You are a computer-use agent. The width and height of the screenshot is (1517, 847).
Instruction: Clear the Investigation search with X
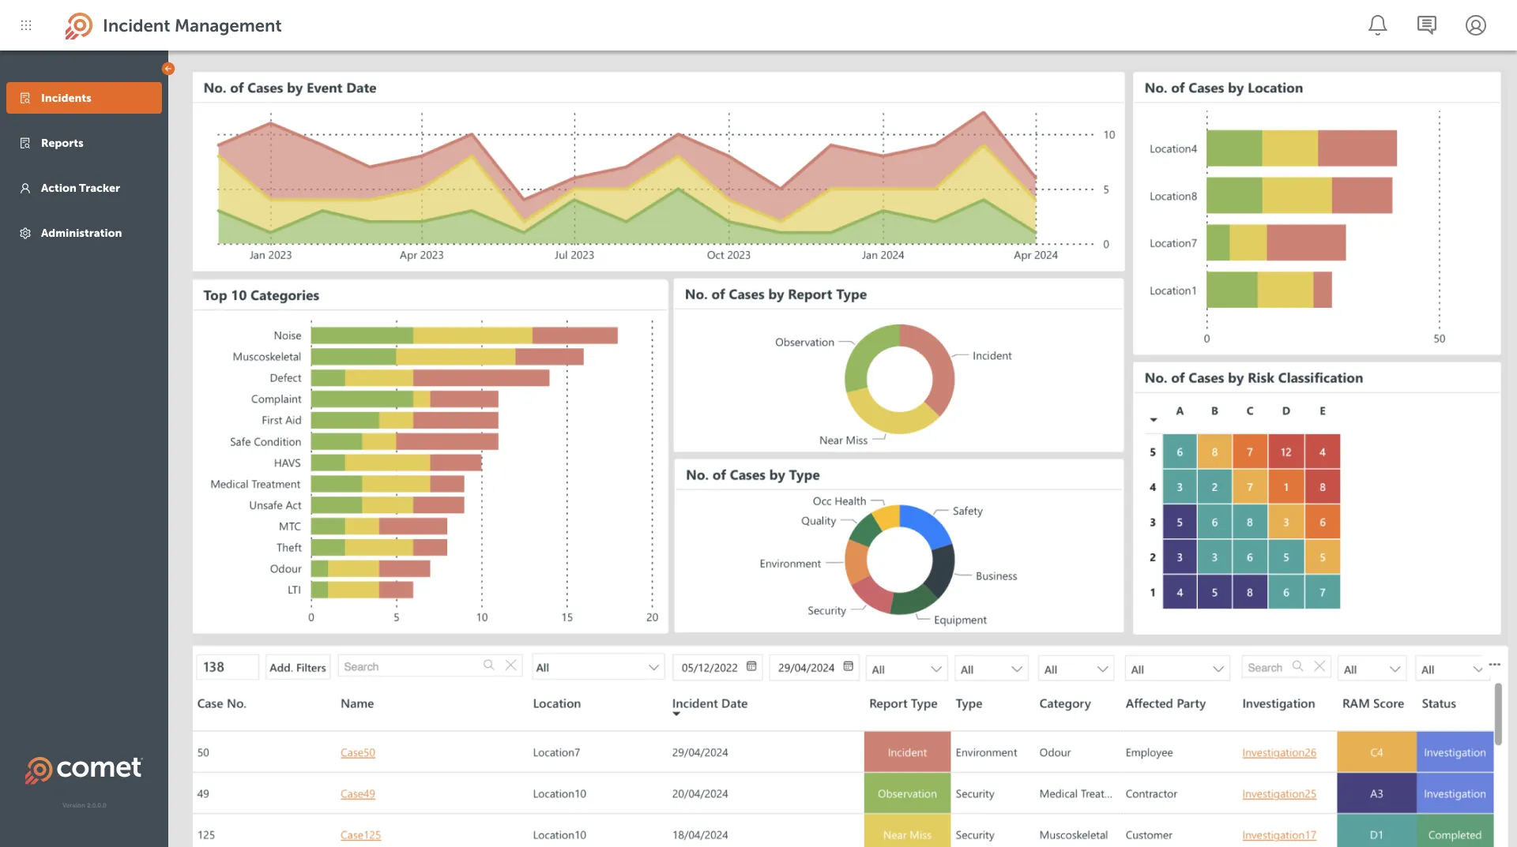(x=1319, y=666)
